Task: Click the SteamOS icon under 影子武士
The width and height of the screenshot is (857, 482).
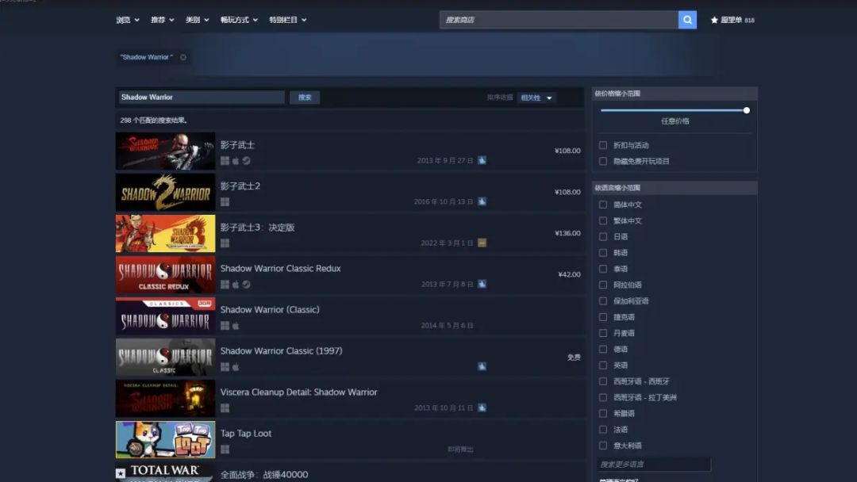Action: point(247,160)
